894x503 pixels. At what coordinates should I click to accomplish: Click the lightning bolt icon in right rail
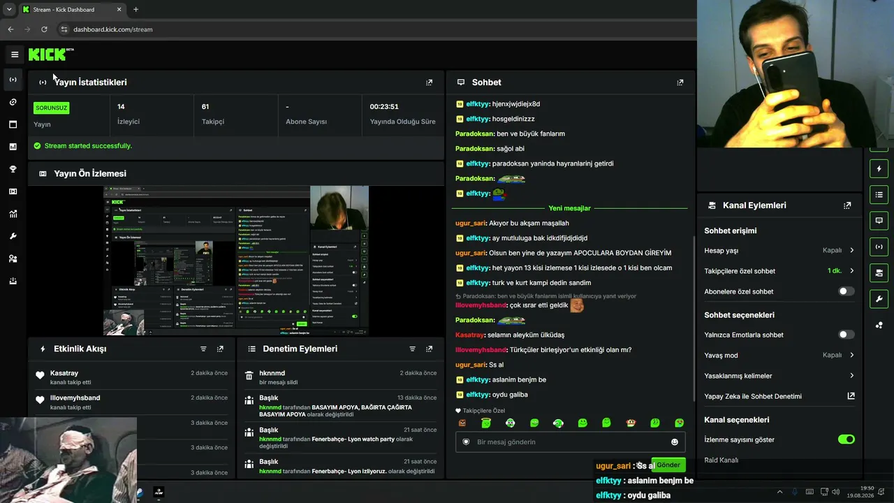tap(879, 169)
